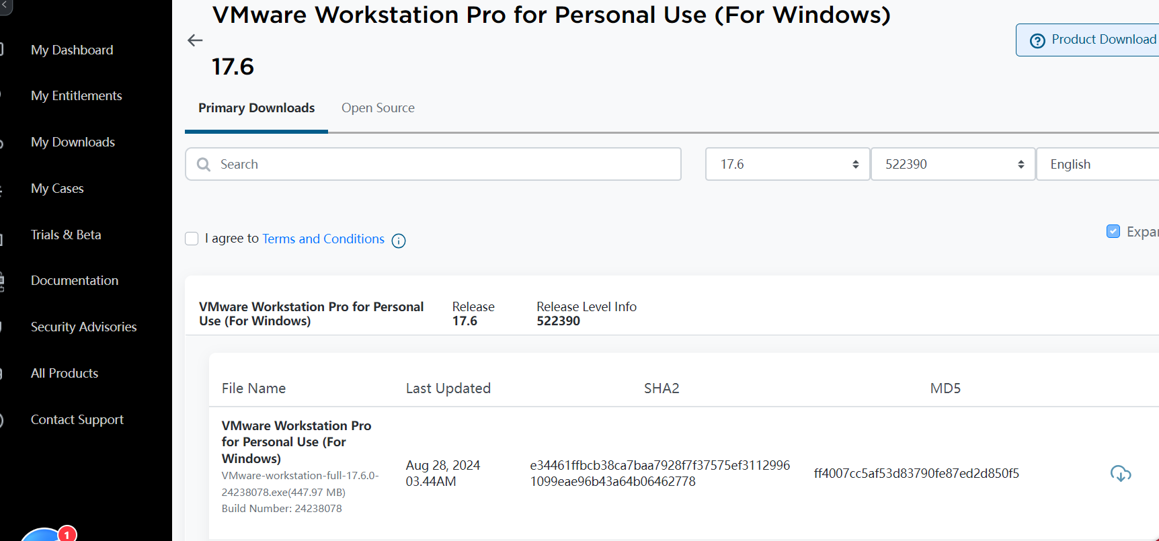Click the info icon next to Terms and Conditions
The width and height of the screenshot is (1159, 541).
pos(399,241)
